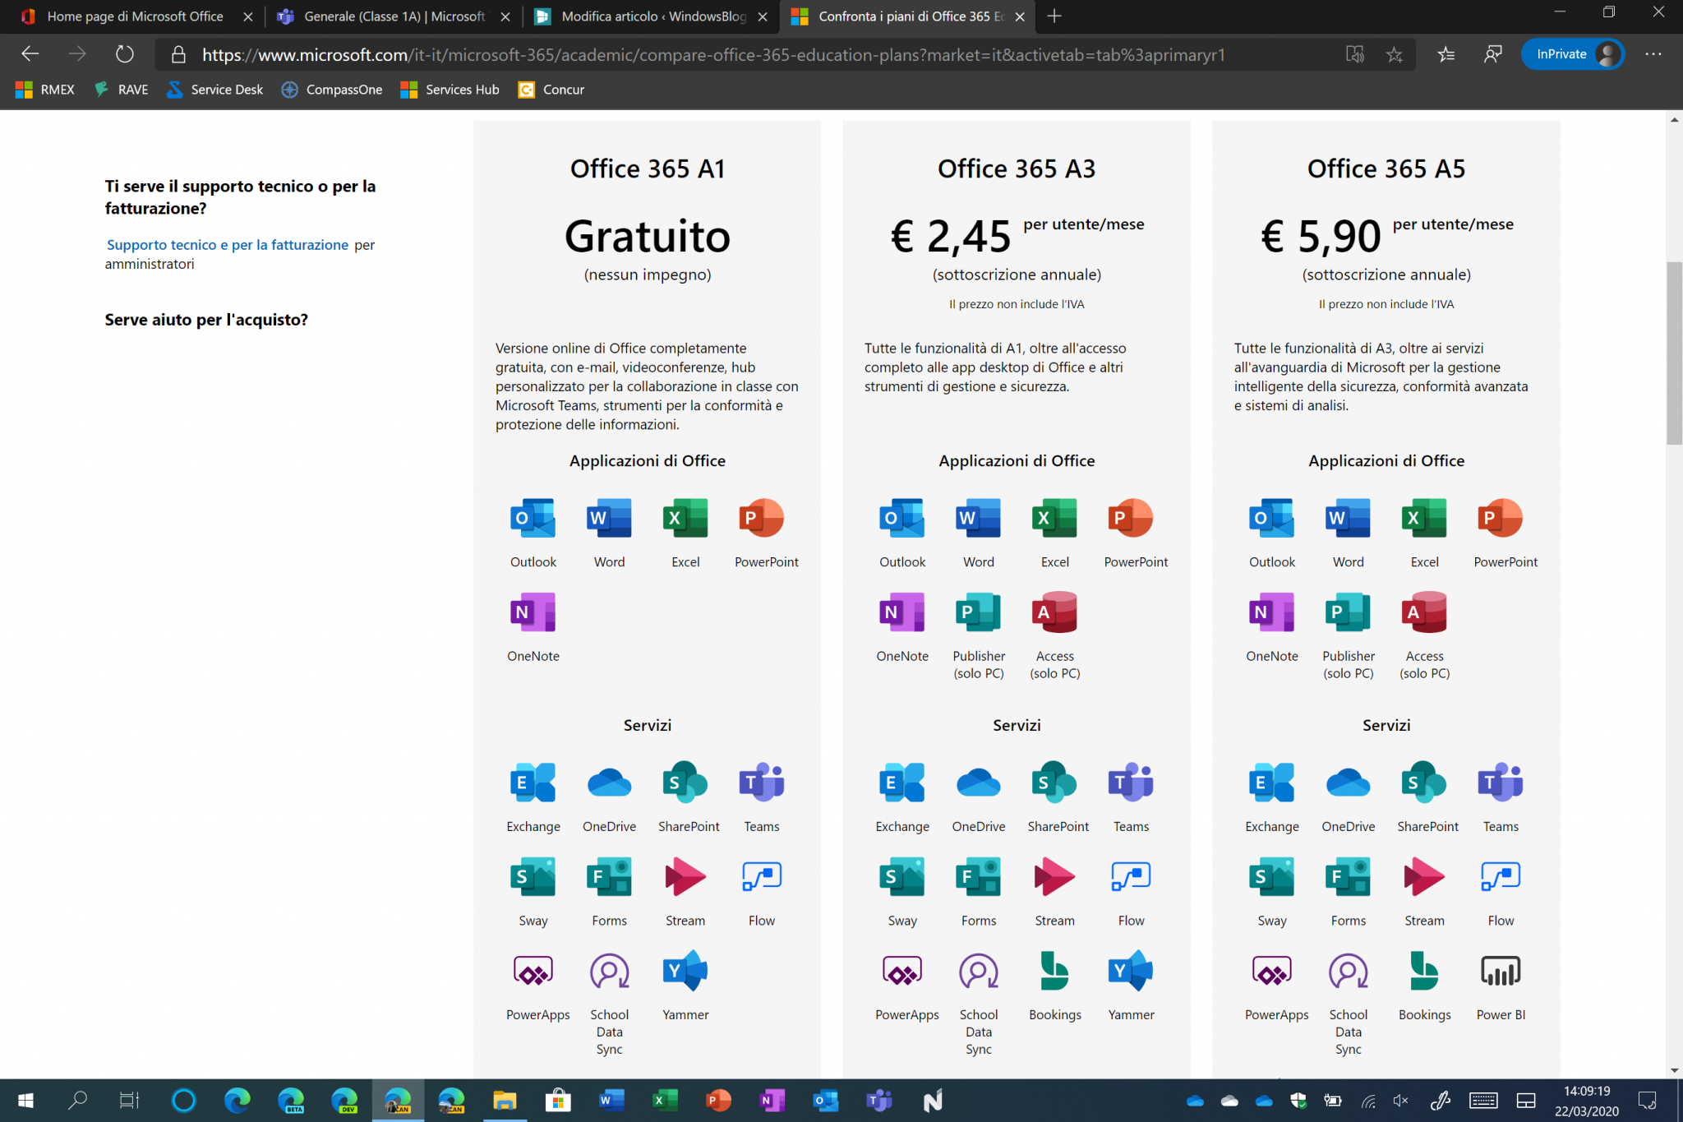The width and height of the screenshot is (1683, 1122).
Task: Switch to the Modifica articolo WindowsBlog tab
Action: [x=649, y=16]
